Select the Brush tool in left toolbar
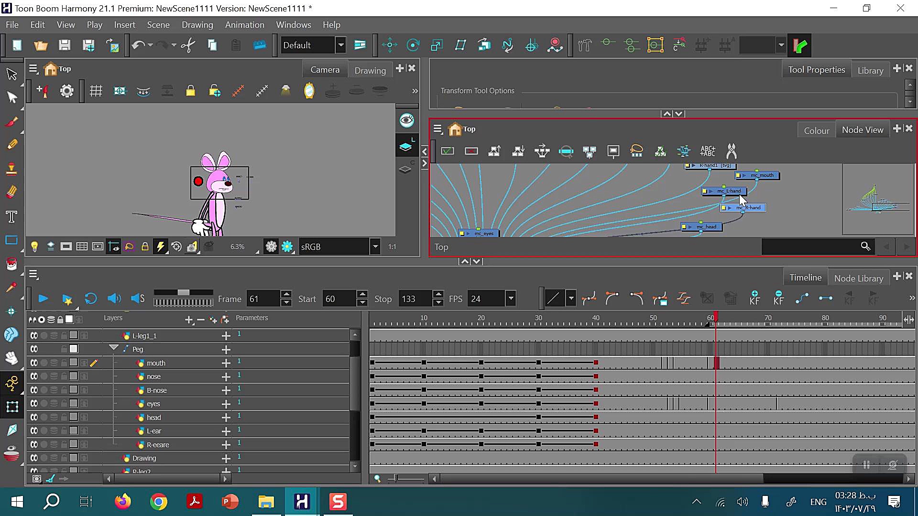This screenshot has width=918, height=516. tap(11, 122)
